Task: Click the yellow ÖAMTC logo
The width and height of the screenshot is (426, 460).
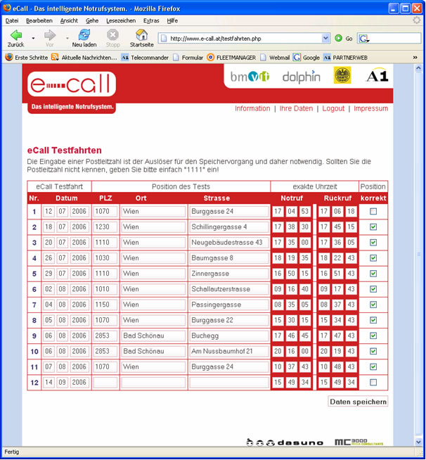Action: pyautogui.click(x=342, y=75)
